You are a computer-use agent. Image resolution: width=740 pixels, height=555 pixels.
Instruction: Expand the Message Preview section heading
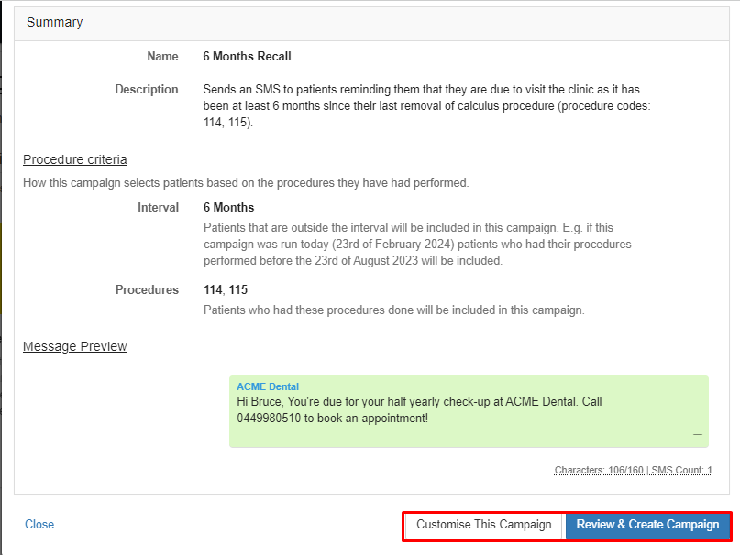[74, 346]
